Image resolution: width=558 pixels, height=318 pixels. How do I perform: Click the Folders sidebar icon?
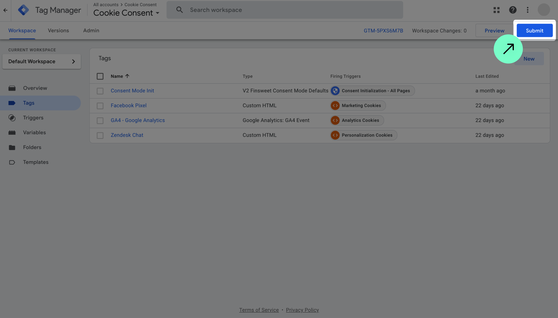[12, 147]
